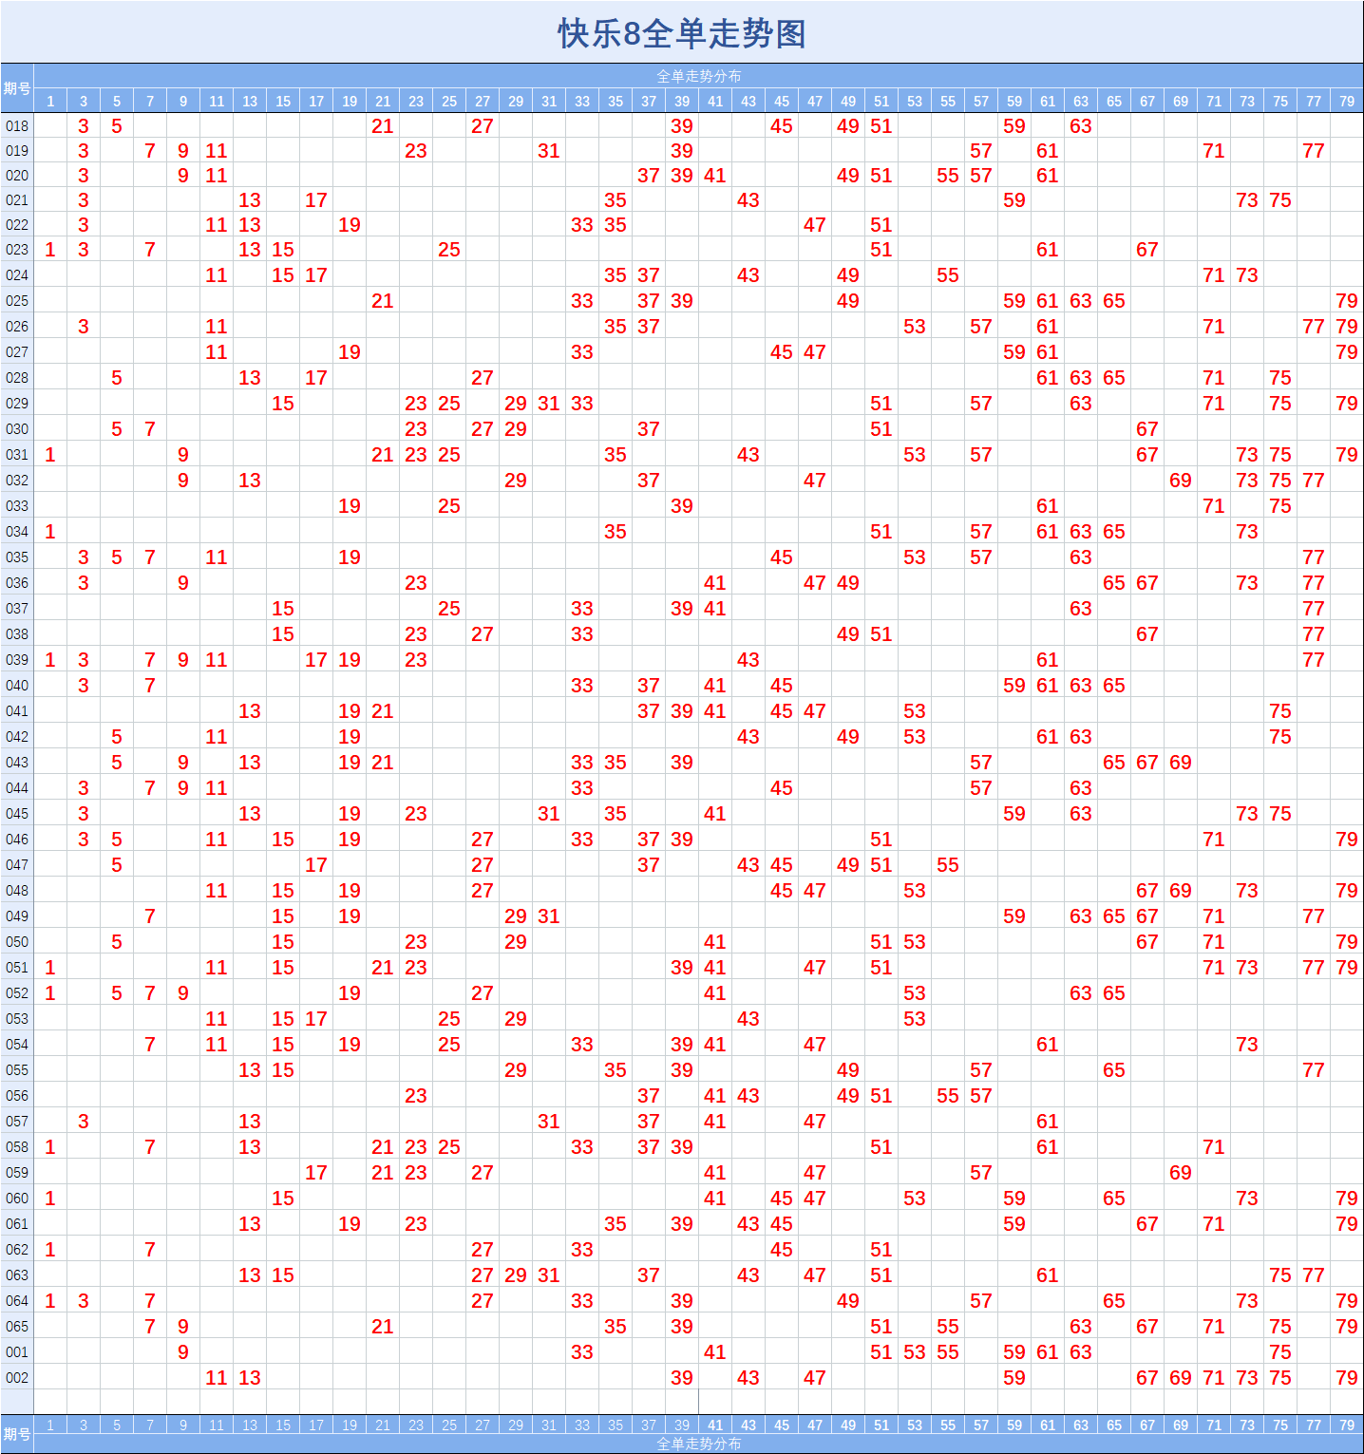Click number 69 in row 032

click(1181, 480)
